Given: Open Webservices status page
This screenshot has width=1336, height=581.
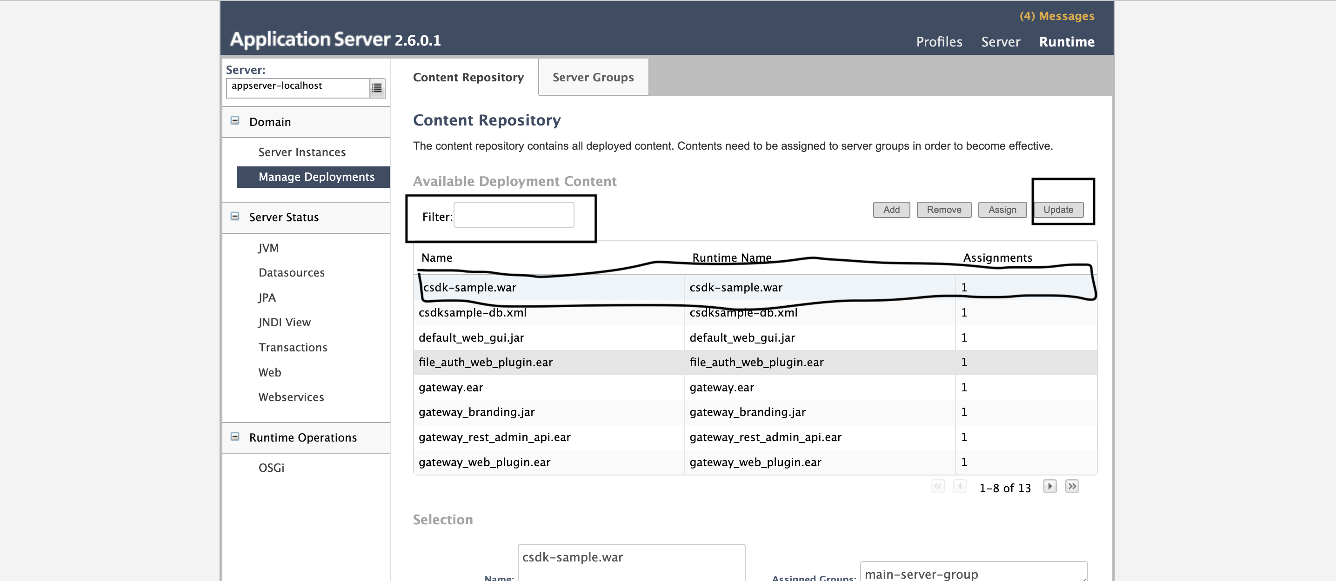Looking at the screenshot, I should tap(291, 397).
